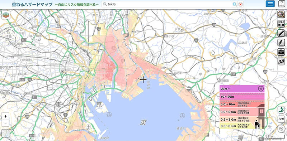Click into the tokyo search field
Viewport: 287px width, 141px height.
(x=167, y=4)
